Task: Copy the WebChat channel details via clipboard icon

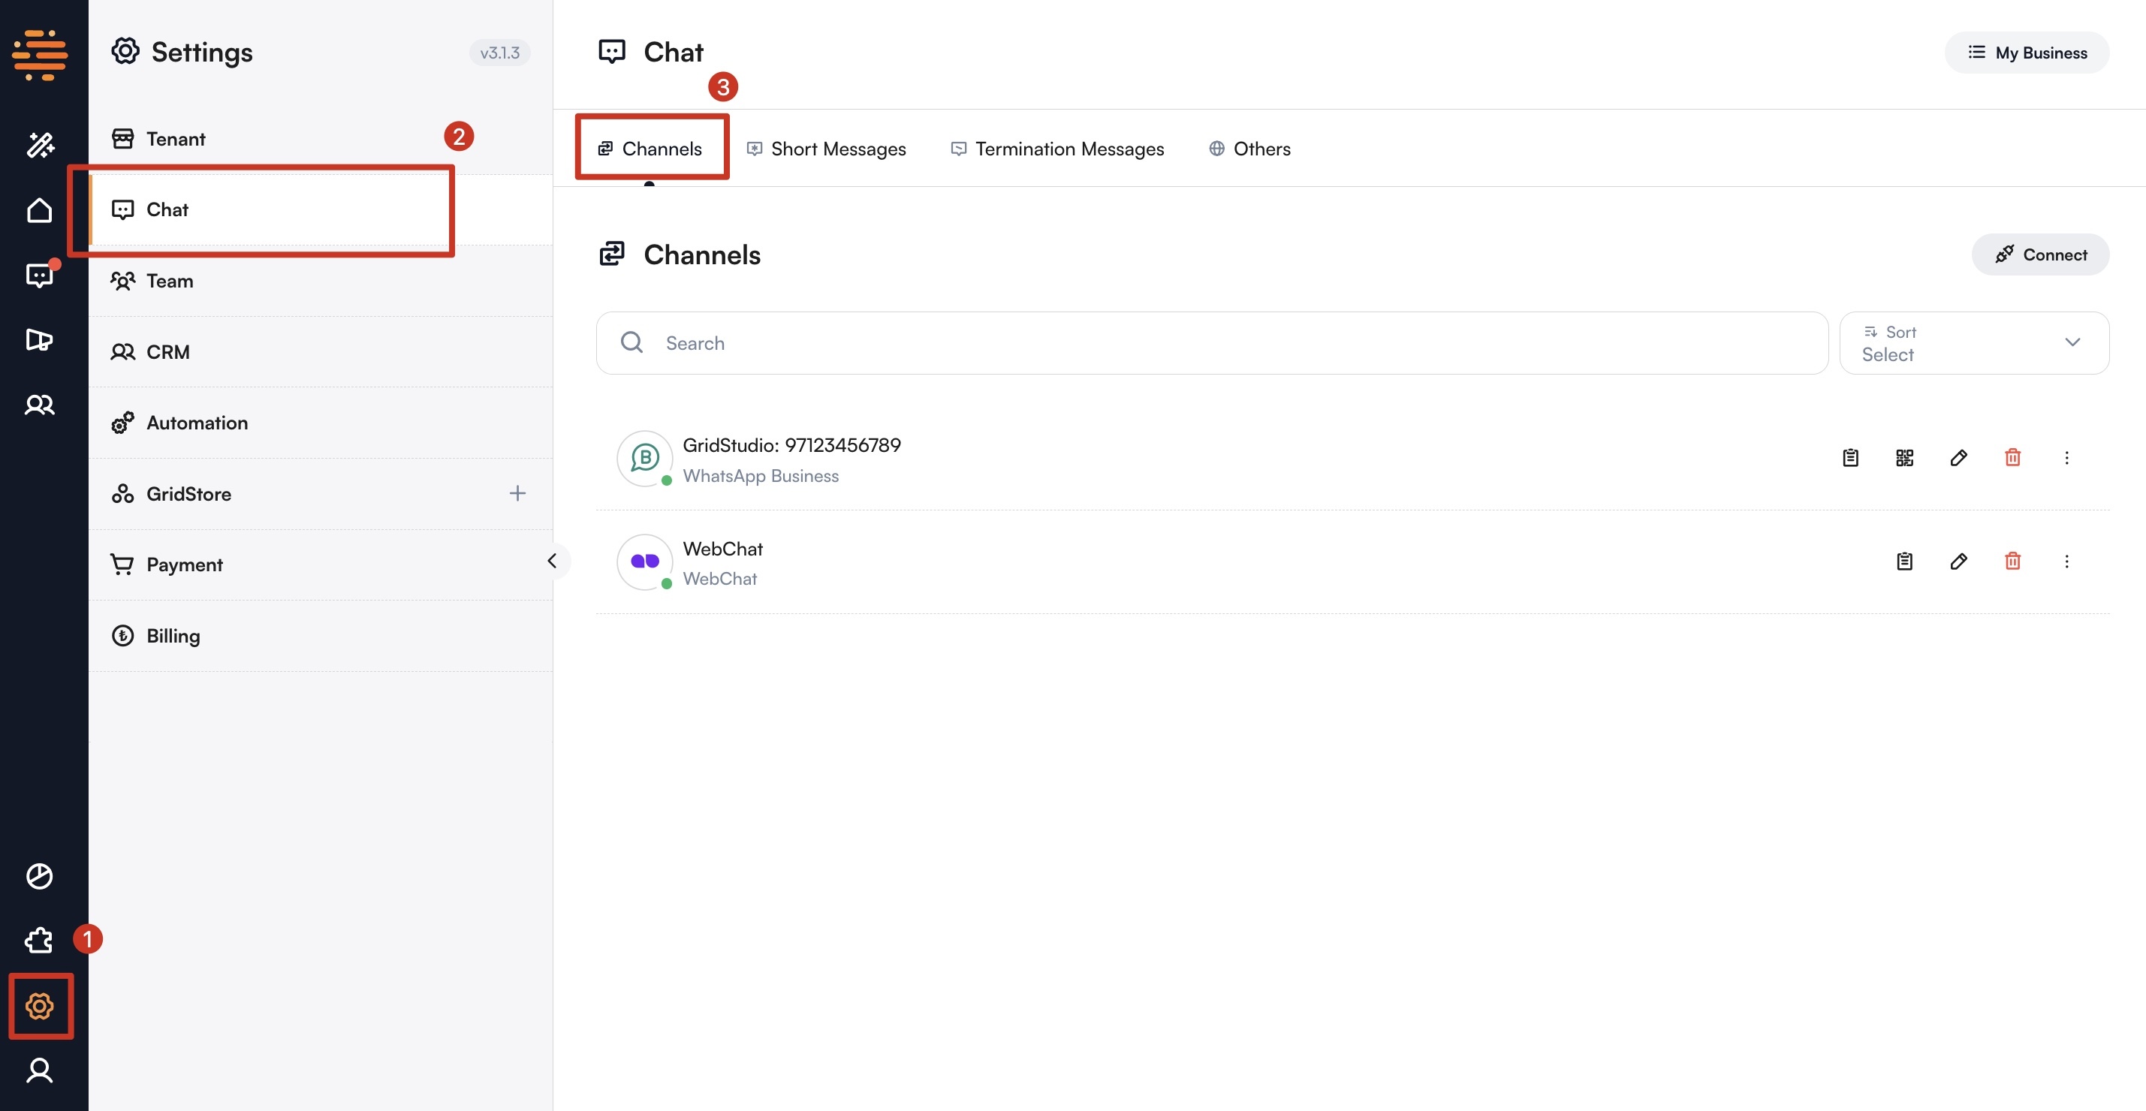Action: [1904, 562]
